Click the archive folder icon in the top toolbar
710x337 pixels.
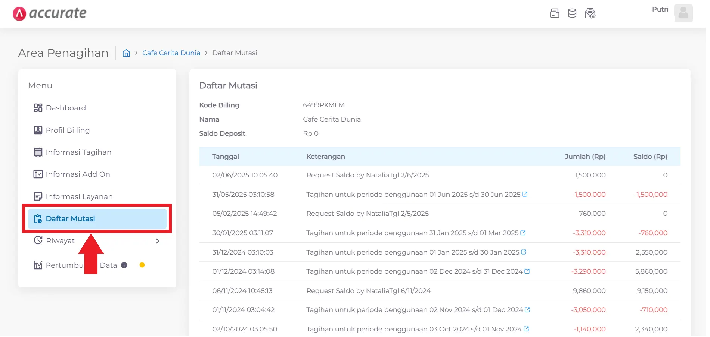point(554,13)
